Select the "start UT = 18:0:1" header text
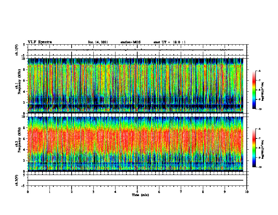The image size is (278, 215). point(170,42)
